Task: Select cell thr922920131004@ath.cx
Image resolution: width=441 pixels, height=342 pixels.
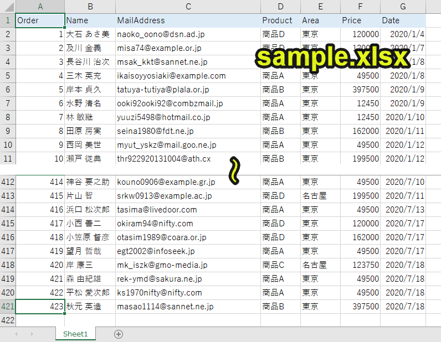Action: point(188,158)
